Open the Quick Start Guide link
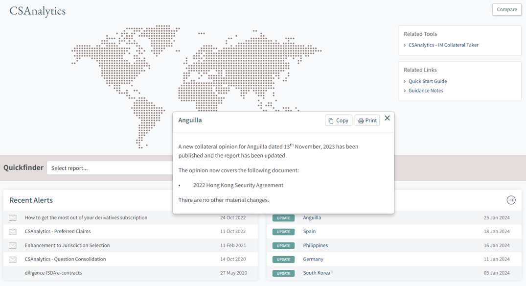 pos(428,81)
